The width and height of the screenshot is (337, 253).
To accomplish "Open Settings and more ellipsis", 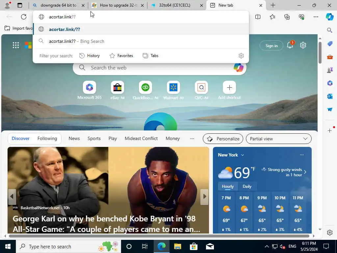I will click(316, 17).
